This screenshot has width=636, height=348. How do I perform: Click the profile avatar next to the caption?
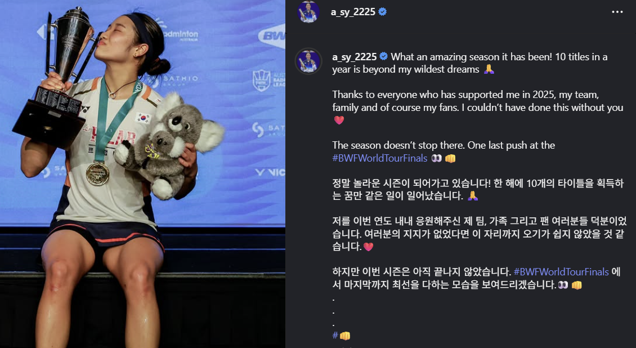point(308,61)
